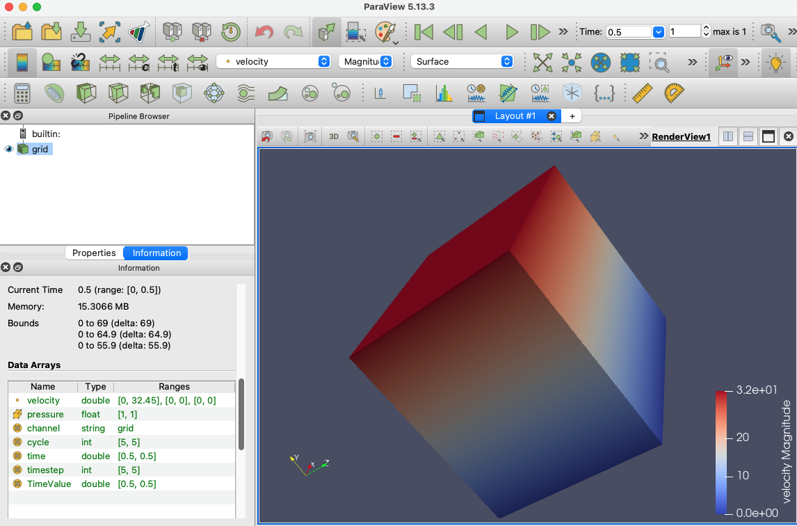Capture a screenshot with the view camera icon
The width and height of the screenshot is (797, 526).
pos(309,136)
